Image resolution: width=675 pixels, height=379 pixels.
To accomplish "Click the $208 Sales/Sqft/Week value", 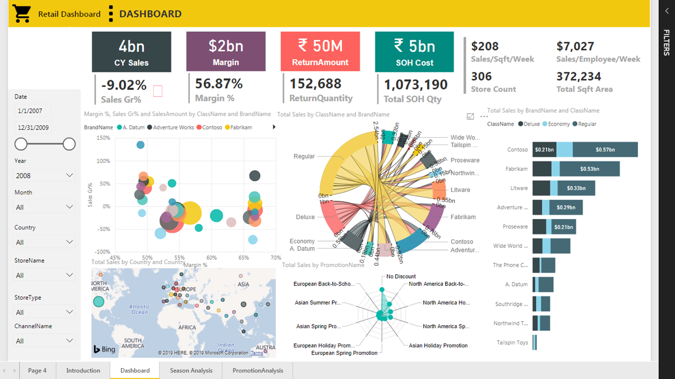I will point(485,46).
